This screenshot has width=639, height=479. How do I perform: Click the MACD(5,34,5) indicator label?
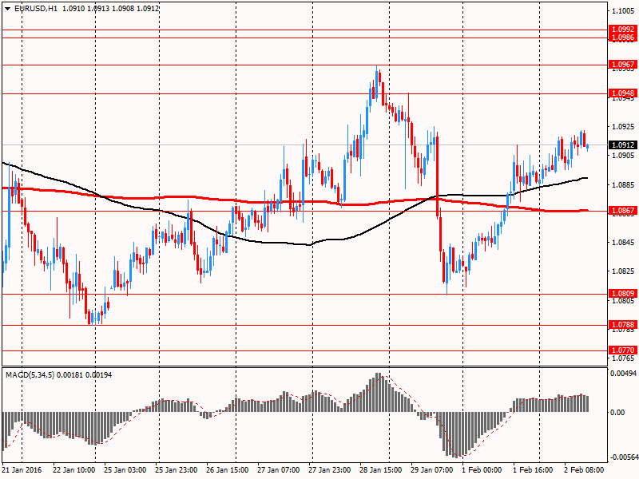[x=33, y=374]
